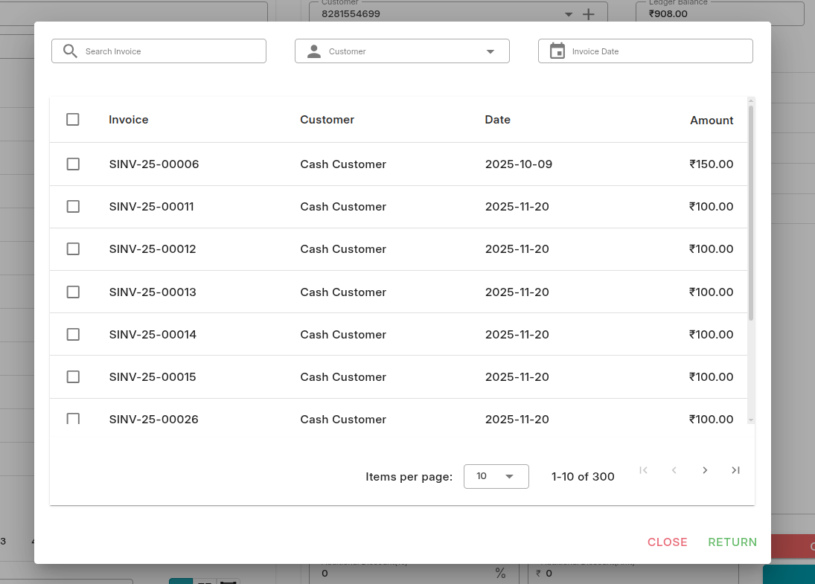Select the SINV-25-00015 checkbox
815x584 pixels.
73,376
